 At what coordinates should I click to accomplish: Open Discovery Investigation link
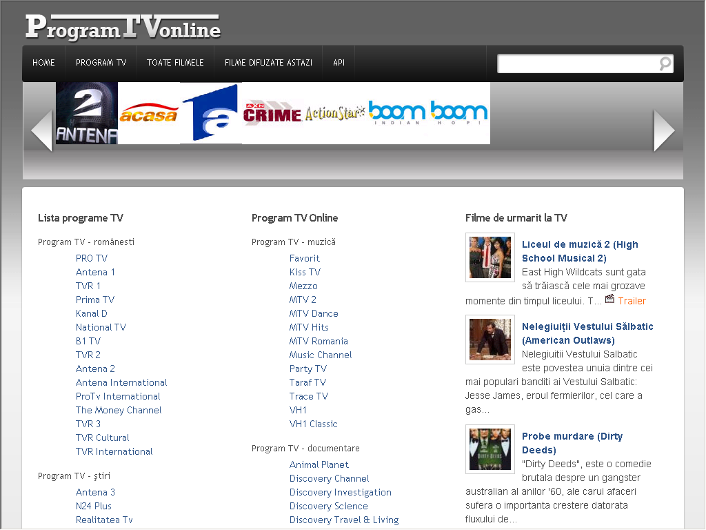click(341, 493)
